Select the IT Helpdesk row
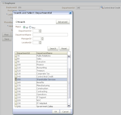This screenshot has height=115, width=121. 41,103
